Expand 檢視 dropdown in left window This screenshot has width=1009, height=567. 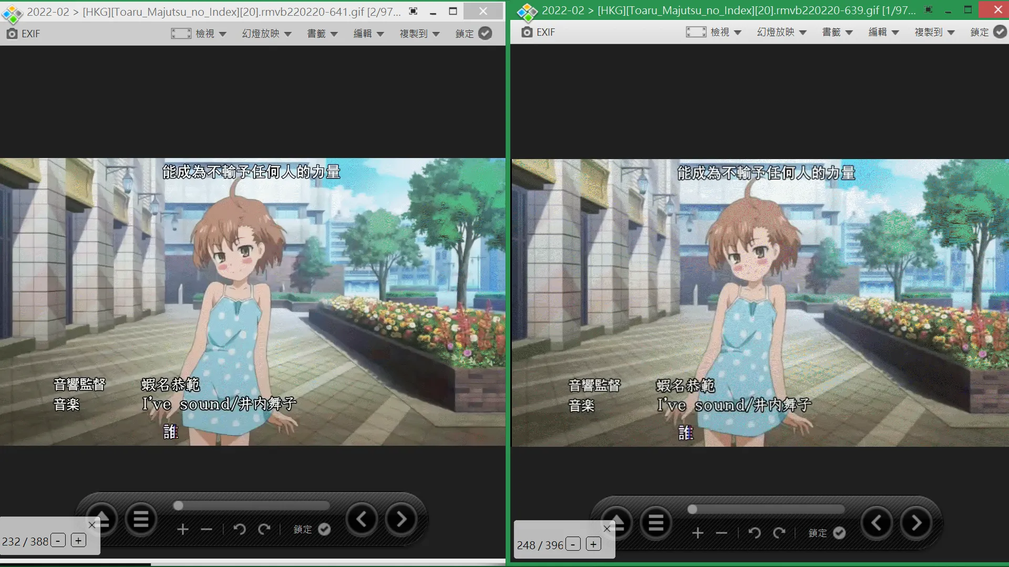click(211, 34)
